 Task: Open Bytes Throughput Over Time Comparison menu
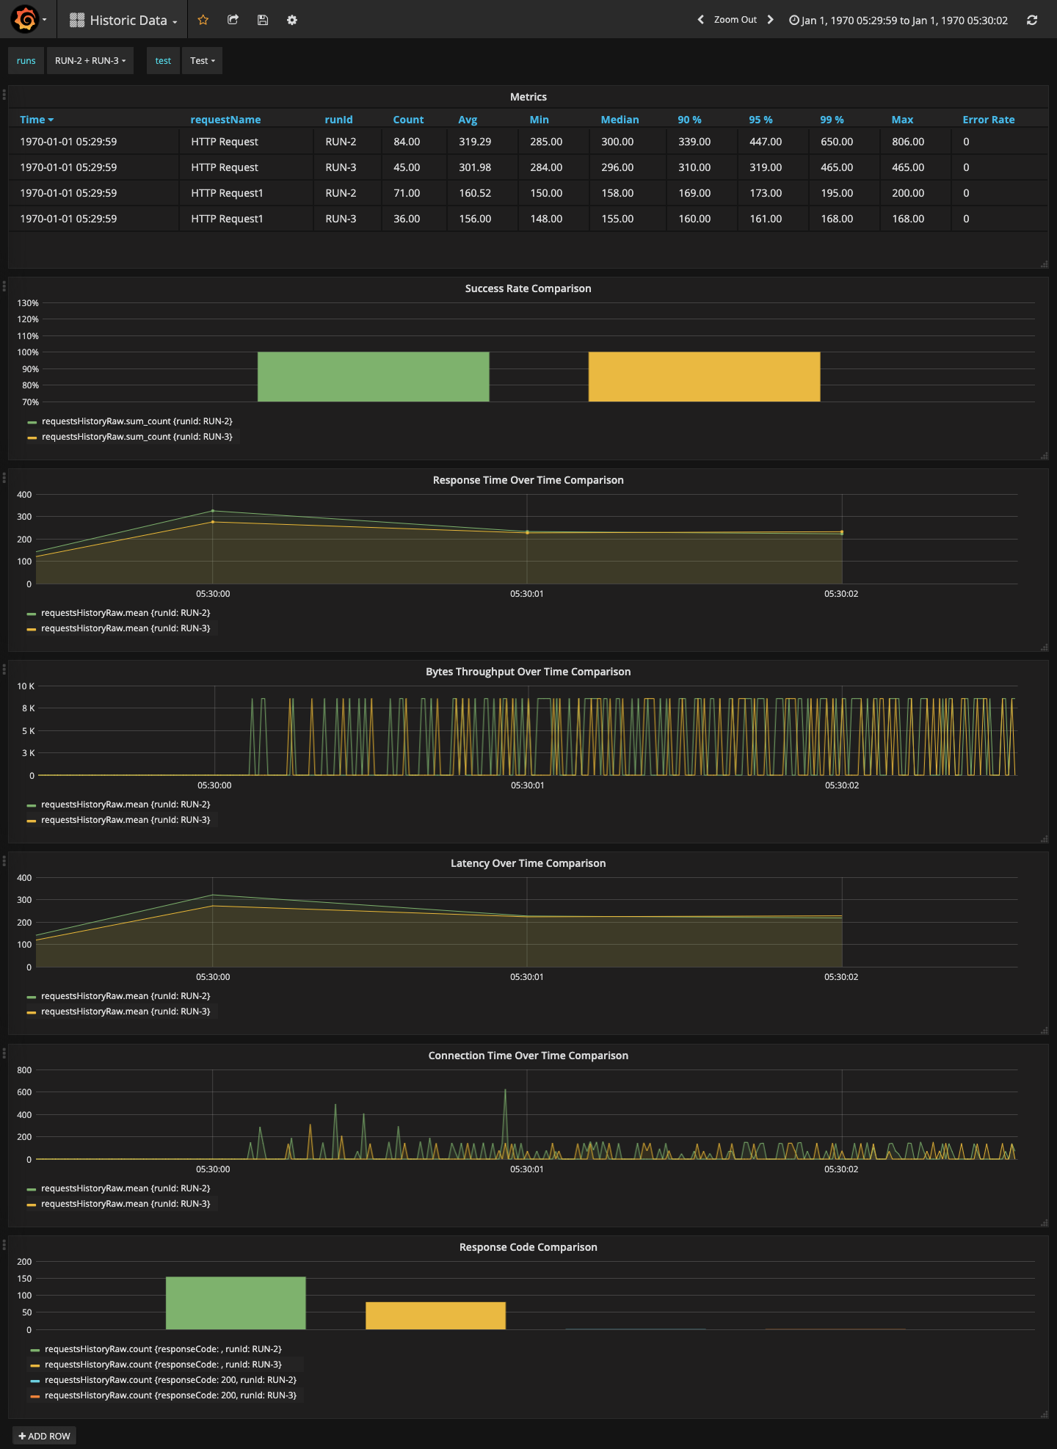click(528, 672)
